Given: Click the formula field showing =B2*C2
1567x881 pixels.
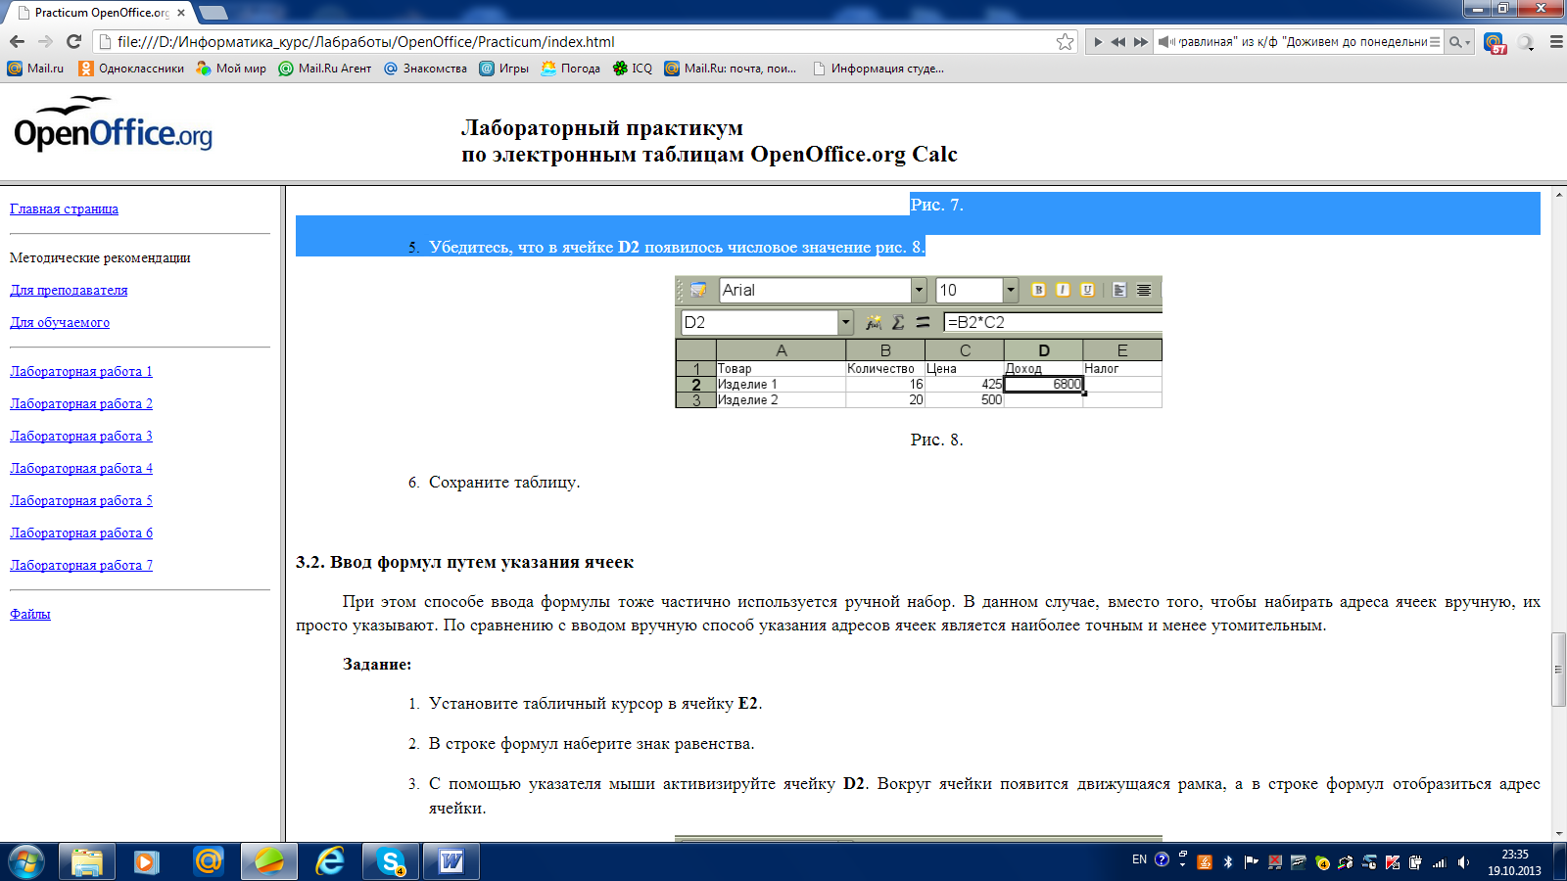Looking at the screenshot, I should (x=1053, y=322).
